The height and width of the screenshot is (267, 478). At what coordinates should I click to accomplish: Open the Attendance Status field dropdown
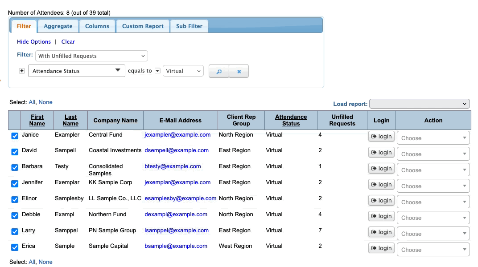click(76, 71)
